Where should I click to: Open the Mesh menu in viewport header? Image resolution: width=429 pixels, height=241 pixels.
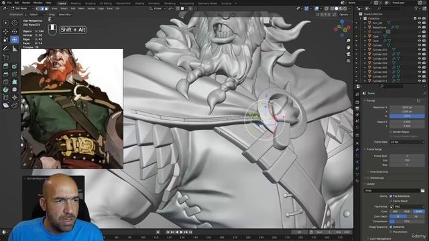[x=81, y=9]
